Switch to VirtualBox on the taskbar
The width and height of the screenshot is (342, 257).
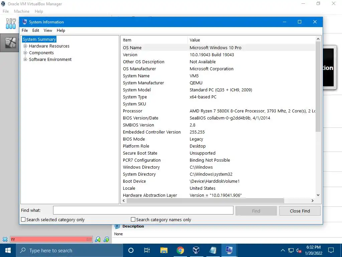click(196, 250)
